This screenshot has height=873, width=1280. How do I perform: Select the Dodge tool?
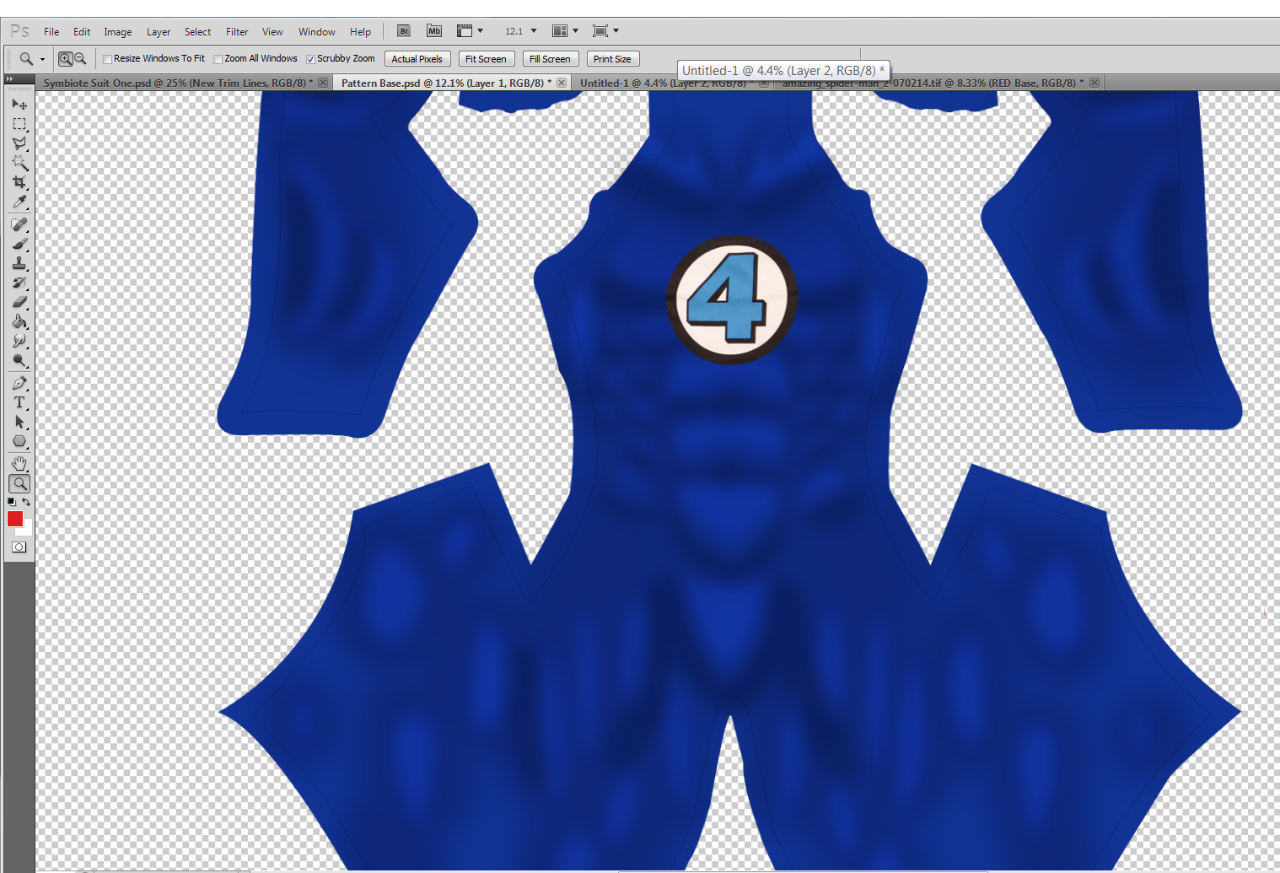click(x=19, y=360)
